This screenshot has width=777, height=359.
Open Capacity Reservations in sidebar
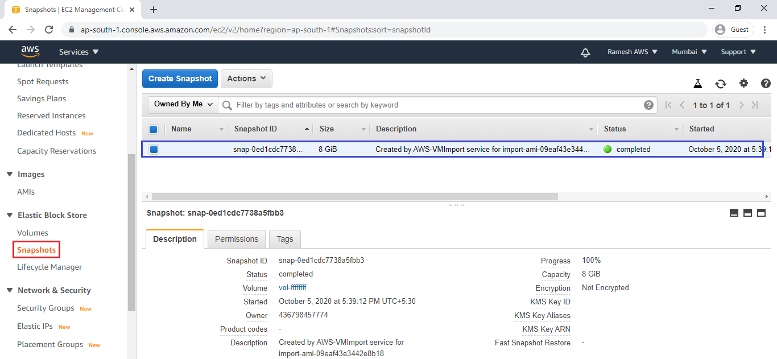pyautogui.click(x=56, y=151)
